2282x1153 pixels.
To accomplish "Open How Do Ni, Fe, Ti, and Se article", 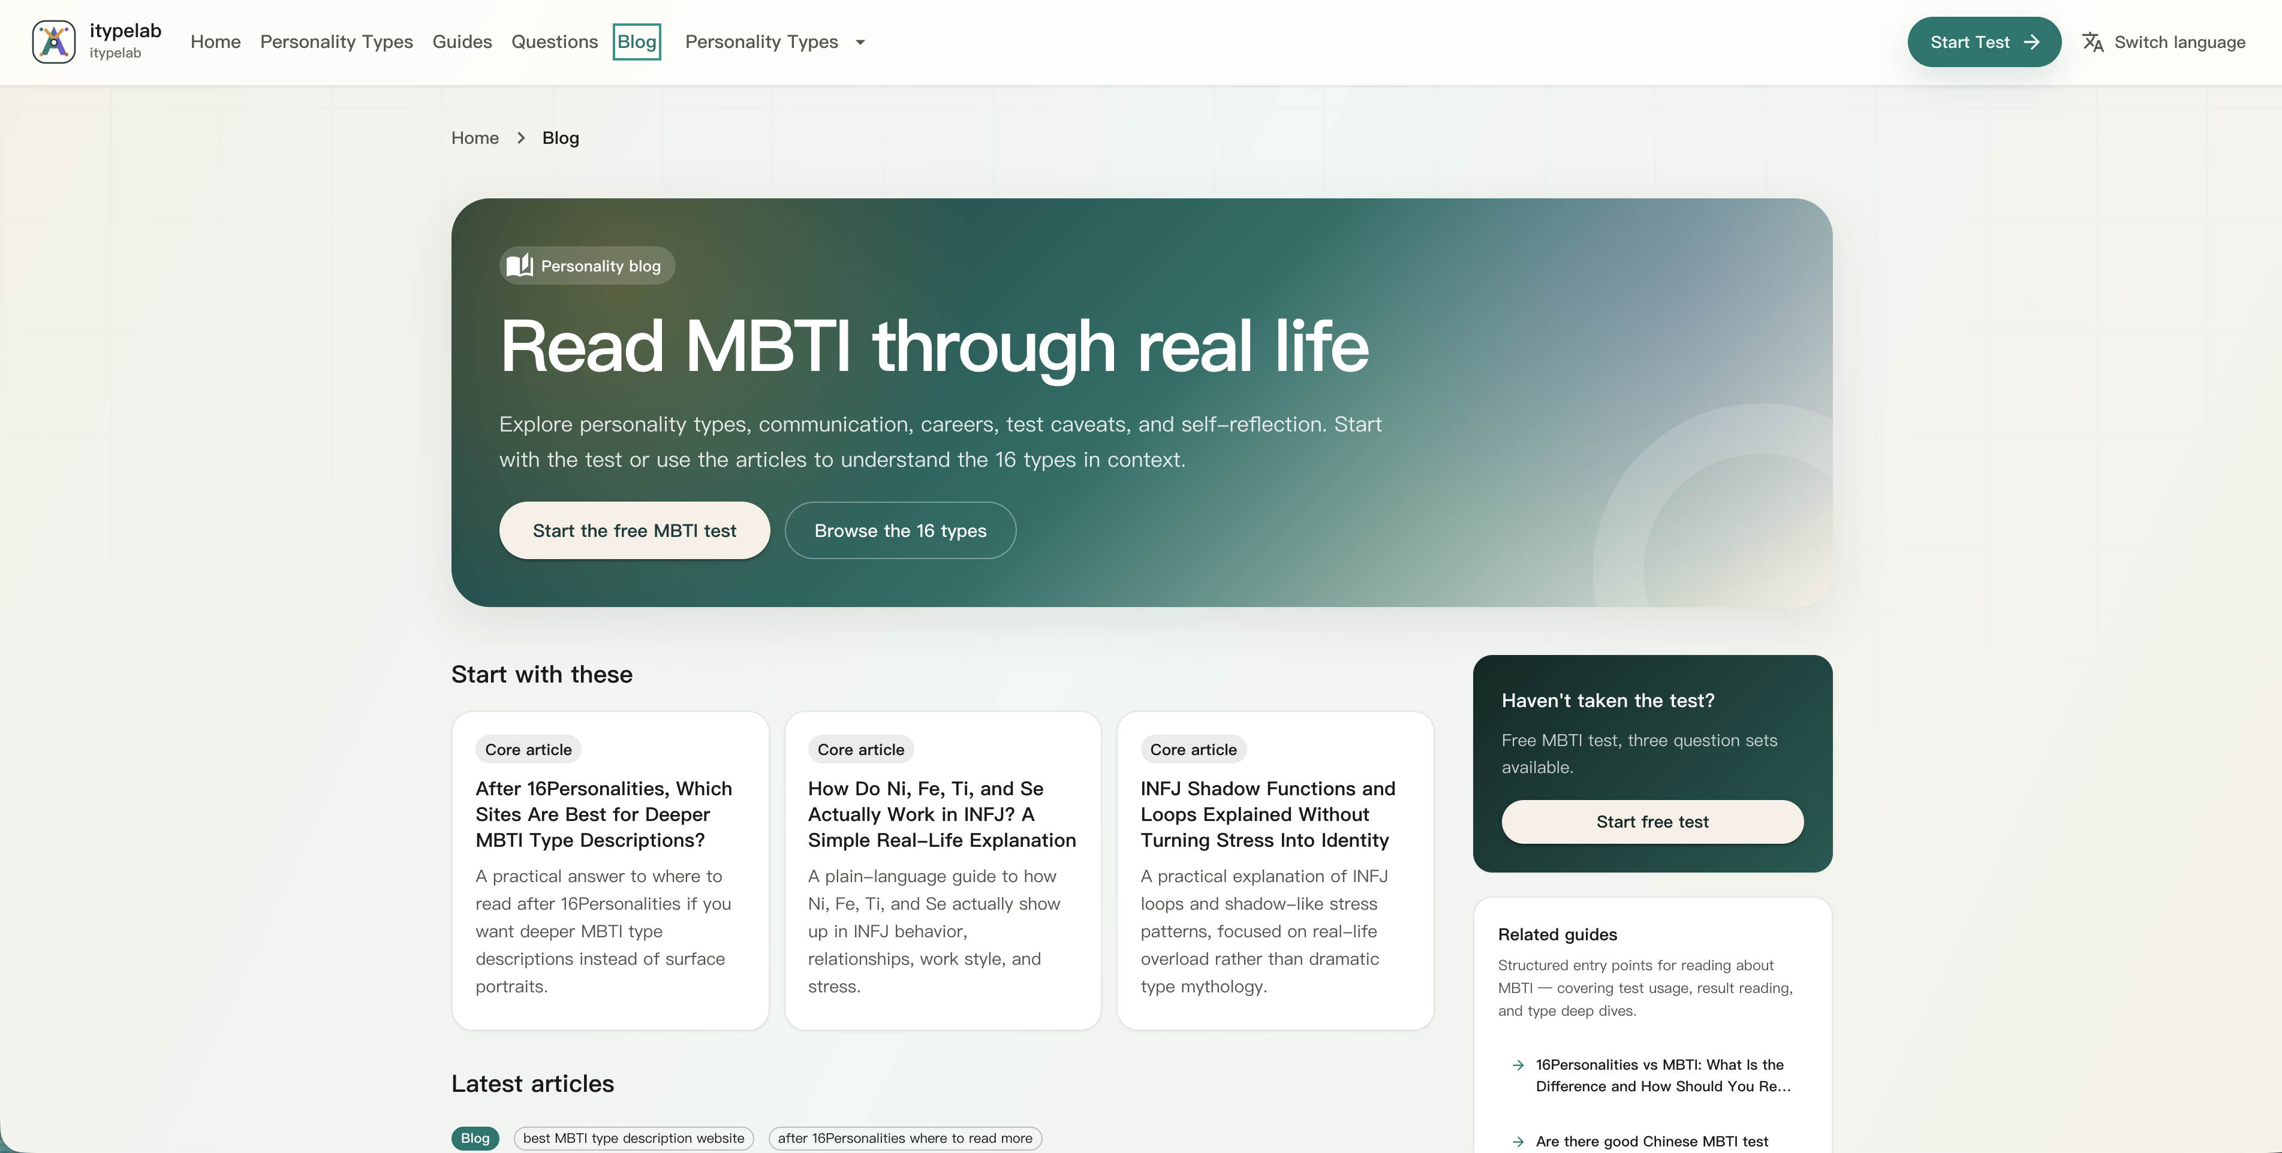I will [942, 815].
